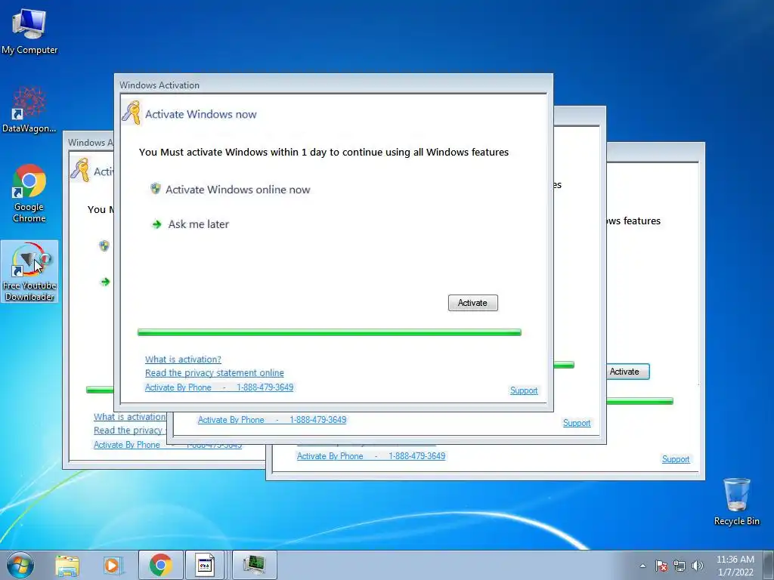Open Chrome from the taskbar

160,565
